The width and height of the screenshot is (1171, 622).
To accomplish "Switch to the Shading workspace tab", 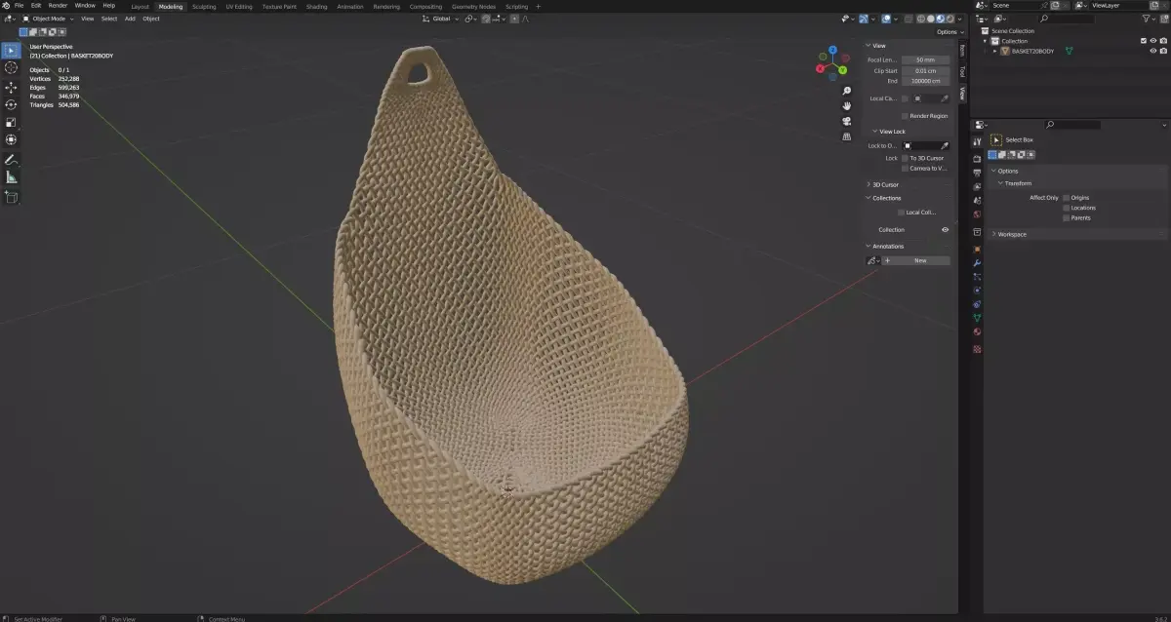I will click(317, 6).
